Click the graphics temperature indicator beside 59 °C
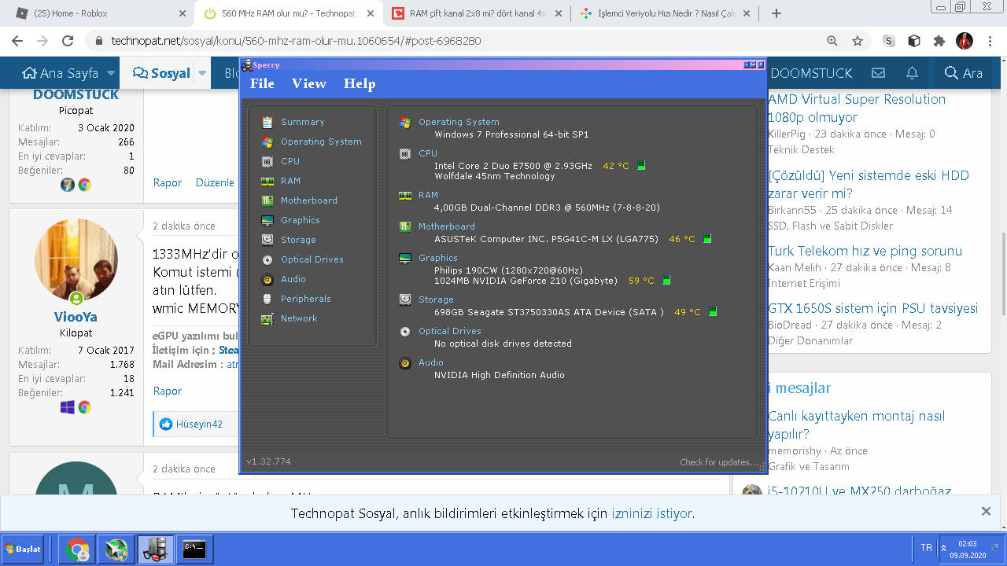 (x=666, y=280)
